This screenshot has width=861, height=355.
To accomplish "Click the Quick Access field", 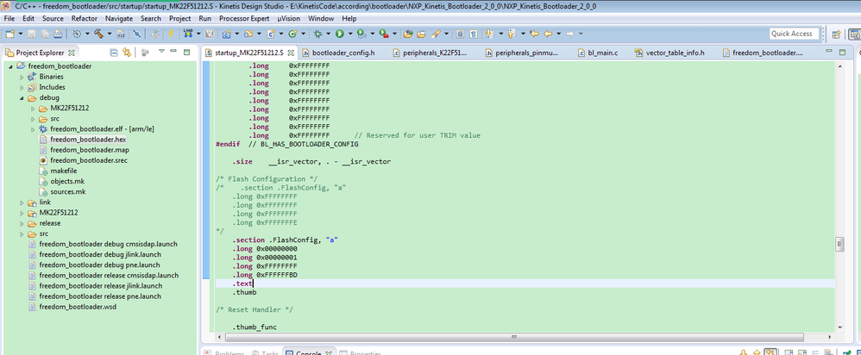I will pyautogui.click(x=794, y=34).
